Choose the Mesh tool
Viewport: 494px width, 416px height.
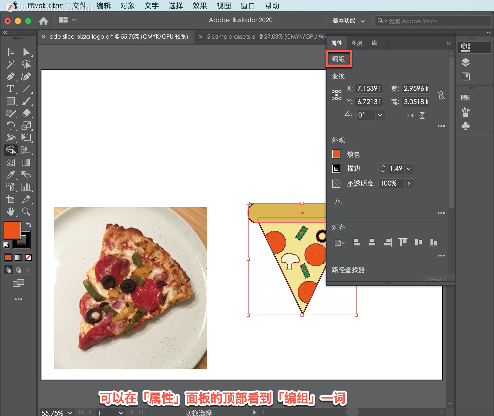tap(11, 162)
